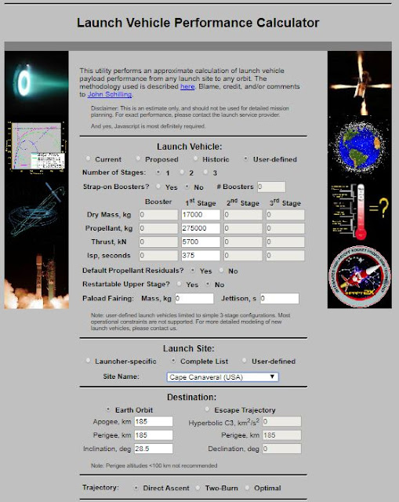Viewport: 399px width, 502px height.
Task: Select No for default propellant residuals
Action: (x=221, y=270)
